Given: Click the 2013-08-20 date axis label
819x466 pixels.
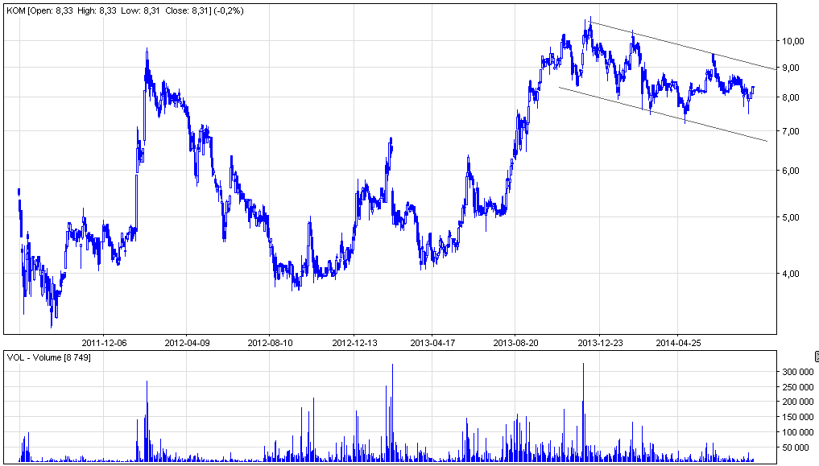Looking at the screenshot, I should pos(515,343).
